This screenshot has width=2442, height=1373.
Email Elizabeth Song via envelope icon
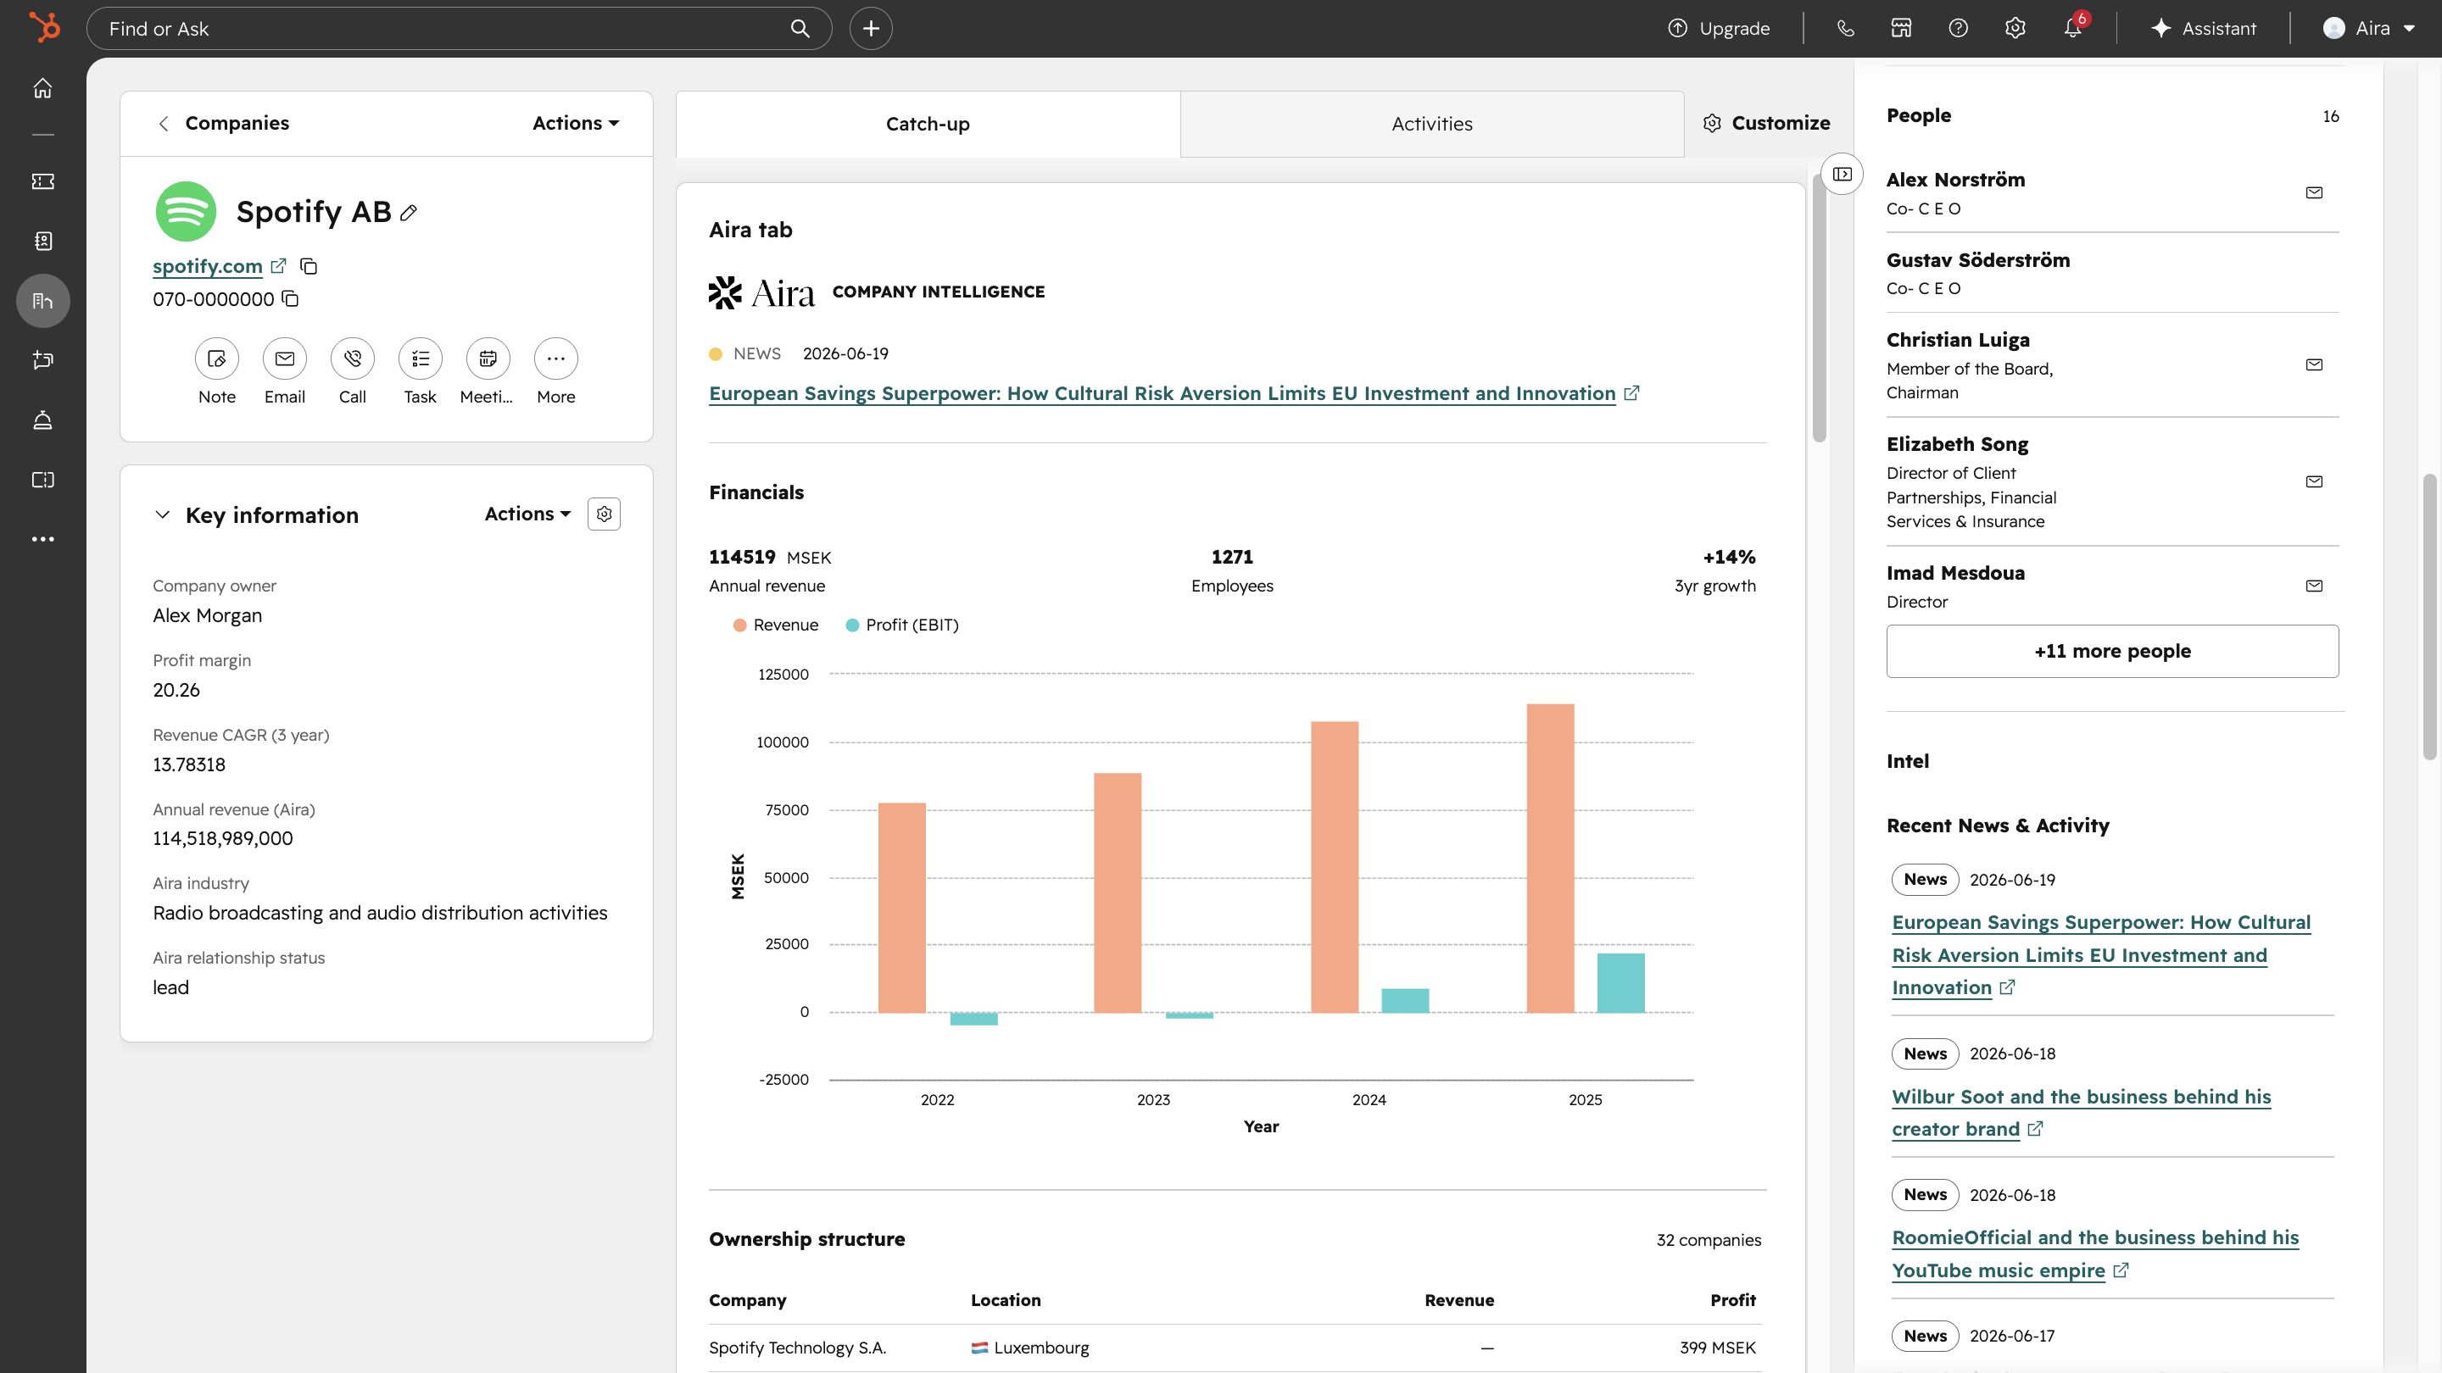2314,482
